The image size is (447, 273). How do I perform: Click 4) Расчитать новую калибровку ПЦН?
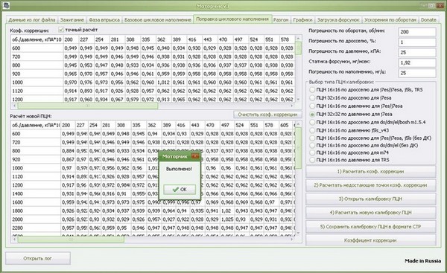click(370, 213)
